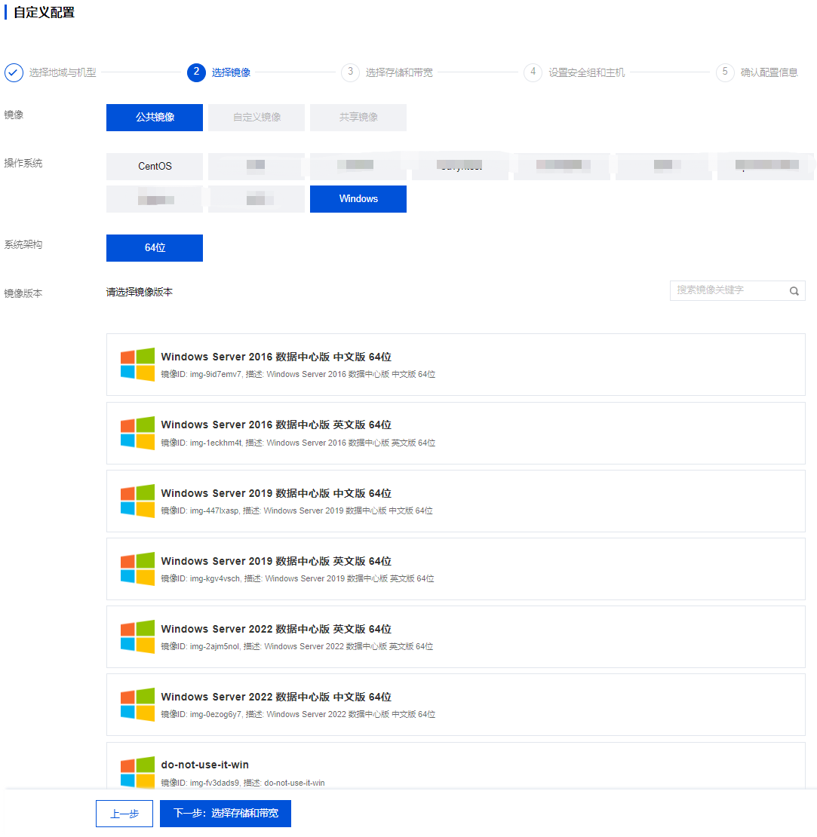Select Windows Server 2022 数据中心版 中文版 64位 title
The height and width of the screenshot is (837, 817).
[276, 697]
